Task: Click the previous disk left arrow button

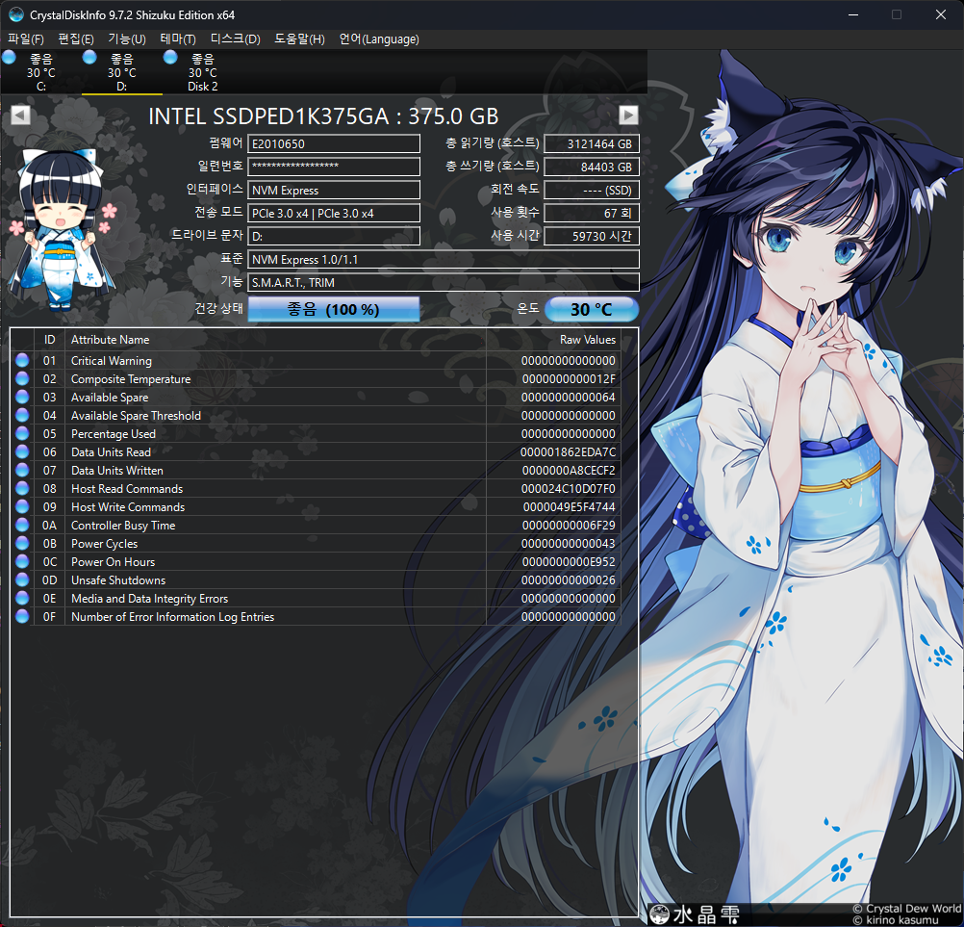Action: click(x=20, y=116)
